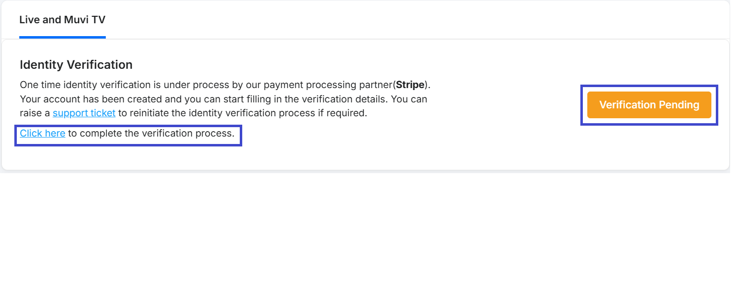Click the Identity Verification heading

pos(76,65)
